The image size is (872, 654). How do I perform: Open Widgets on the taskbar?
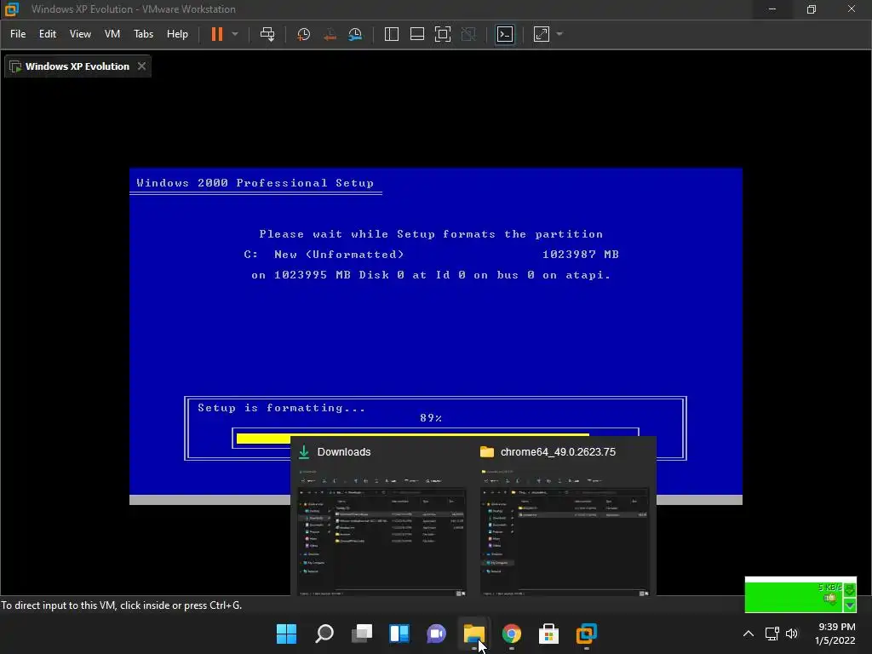coord(399,634)
